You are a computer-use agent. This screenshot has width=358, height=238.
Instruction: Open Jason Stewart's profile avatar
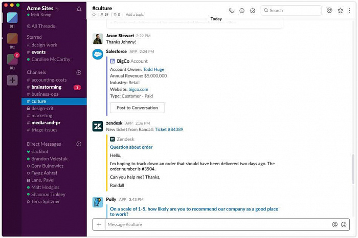point(98,39)
